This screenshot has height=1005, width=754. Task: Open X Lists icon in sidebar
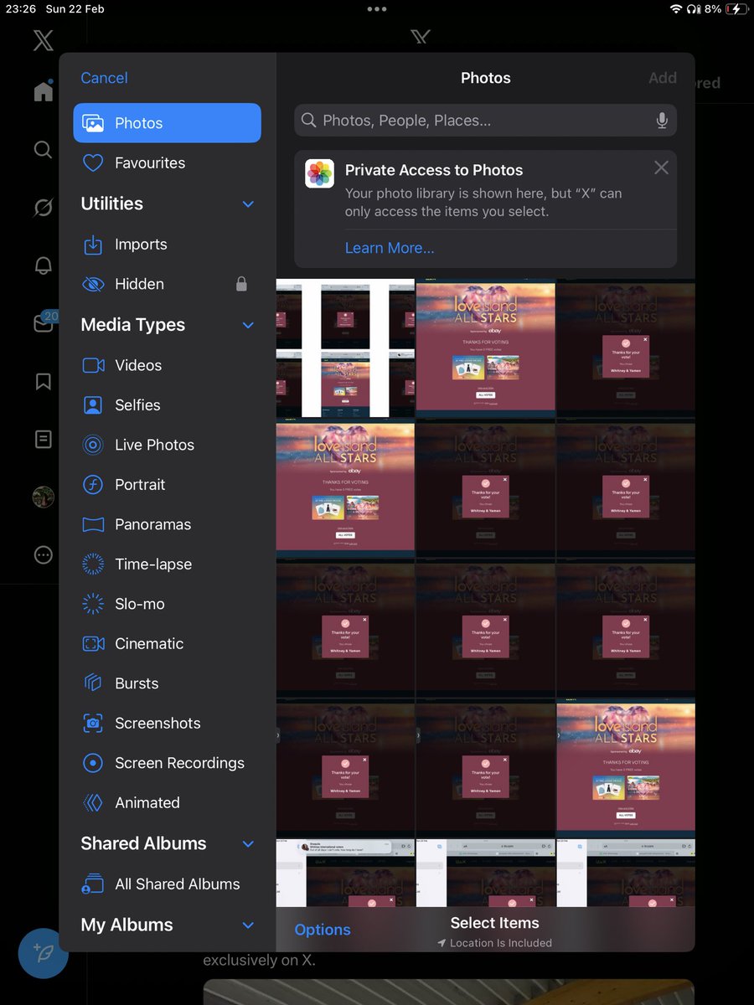(x=44, y=440)
